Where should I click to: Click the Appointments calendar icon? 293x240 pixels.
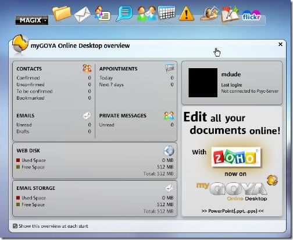click(170, 68)
